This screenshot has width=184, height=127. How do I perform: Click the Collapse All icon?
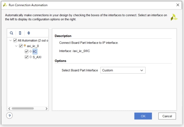(x=20, y=33)
